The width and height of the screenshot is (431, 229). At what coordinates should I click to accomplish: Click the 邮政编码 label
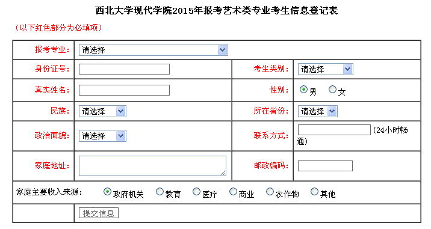[x=271, y=165]
